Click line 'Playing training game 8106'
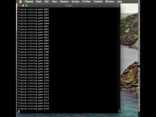Screen dimensions: 156x117 pyautogui.click(x=33, y=69)
